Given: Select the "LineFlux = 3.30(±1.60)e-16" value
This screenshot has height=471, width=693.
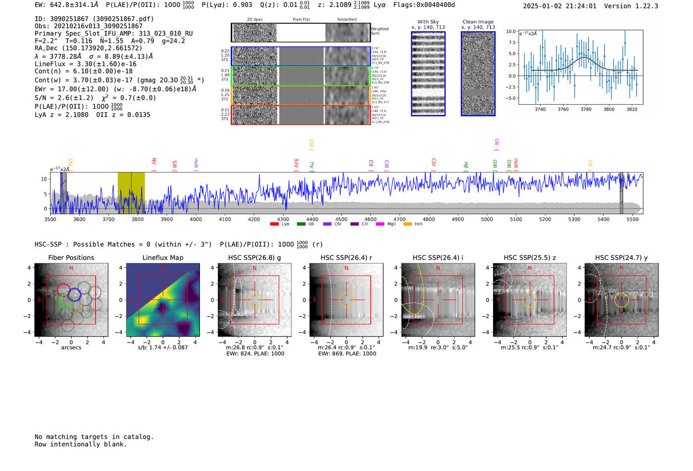Looking at the screenshot, I should tap(86, 64).
